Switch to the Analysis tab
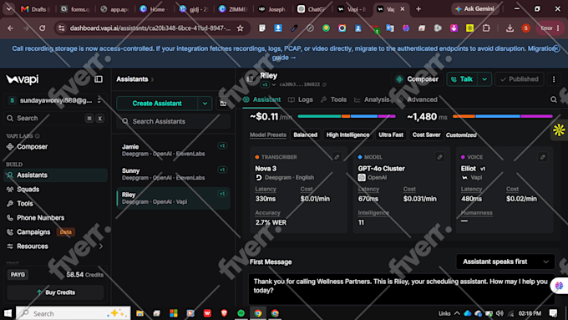 tap(372, 99)
